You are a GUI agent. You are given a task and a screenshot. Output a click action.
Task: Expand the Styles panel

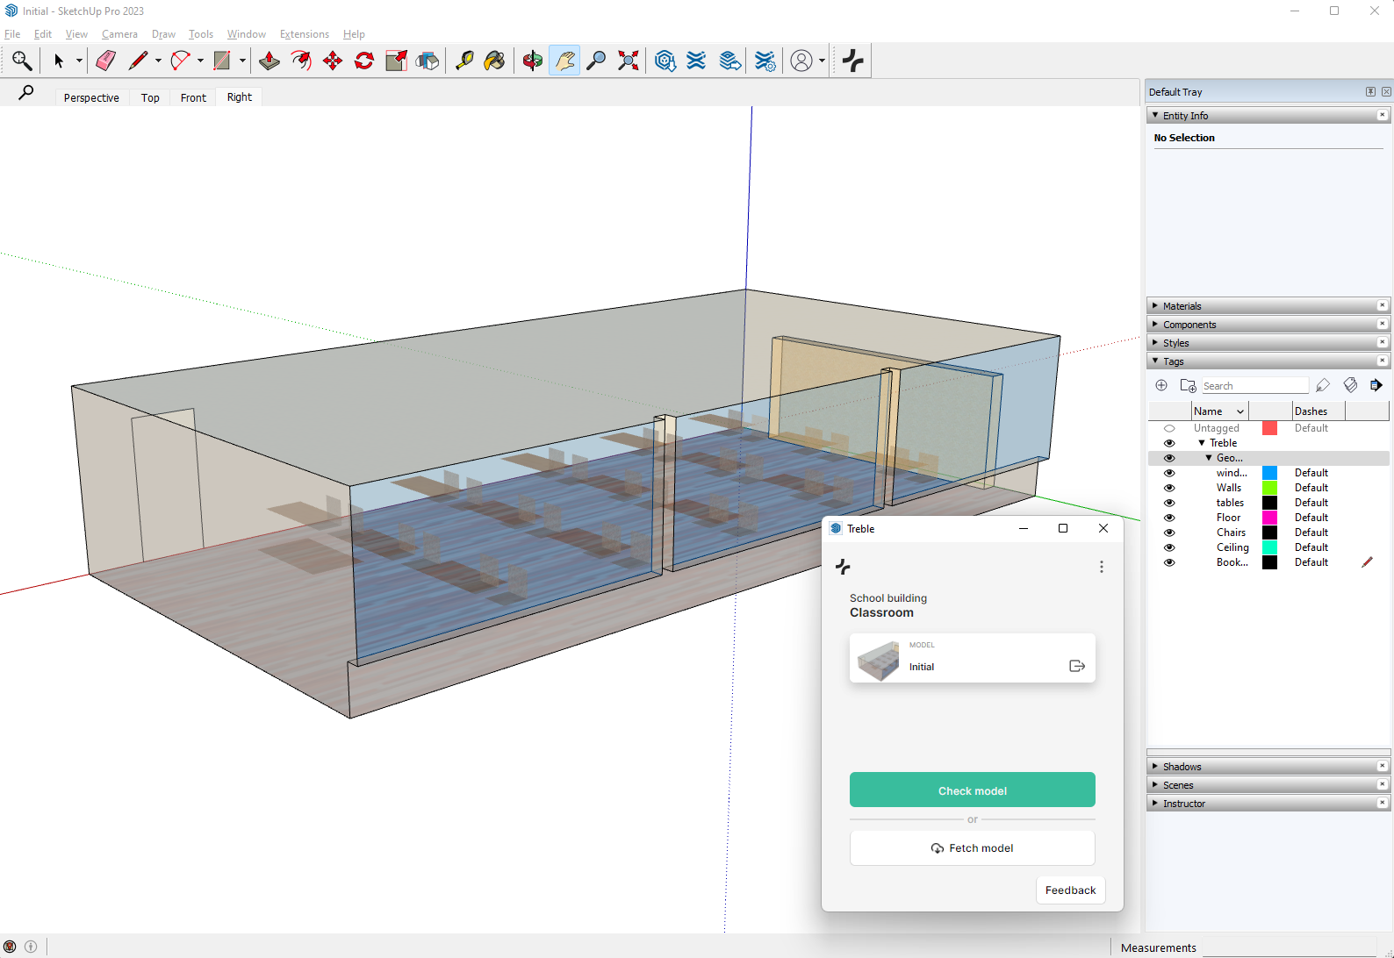[x=1155, y=342]
